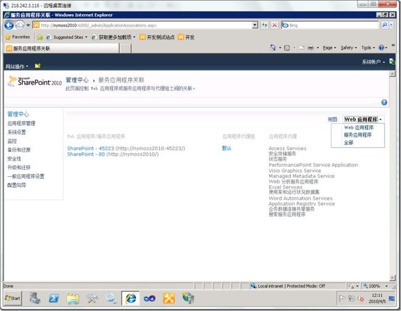Click the IE Back navigation button
This screenshot has width=401, height=311.
point(9,25)
